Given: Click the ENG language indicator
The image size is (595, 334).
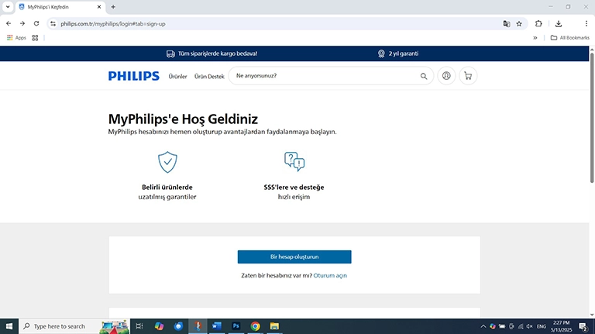Looking at the screenshot, I should pos(542,326).
